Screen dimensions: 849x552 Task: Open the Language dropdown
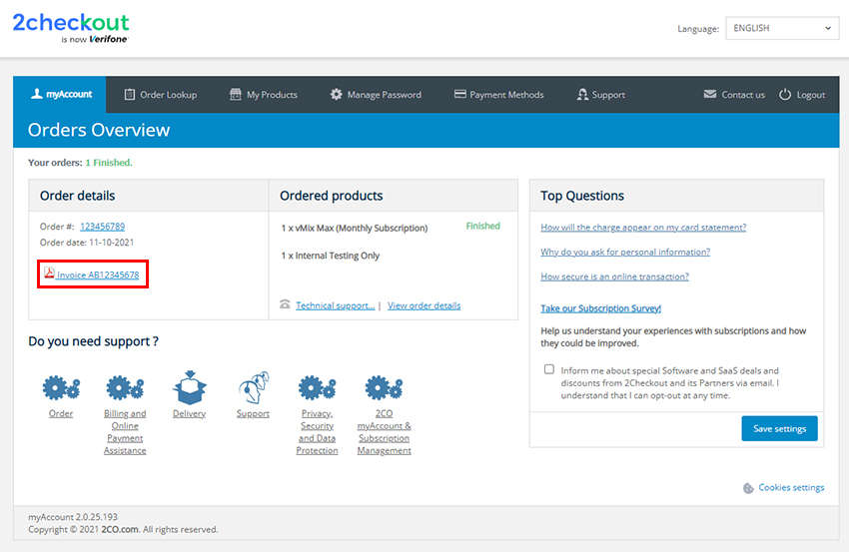(781, 28)
